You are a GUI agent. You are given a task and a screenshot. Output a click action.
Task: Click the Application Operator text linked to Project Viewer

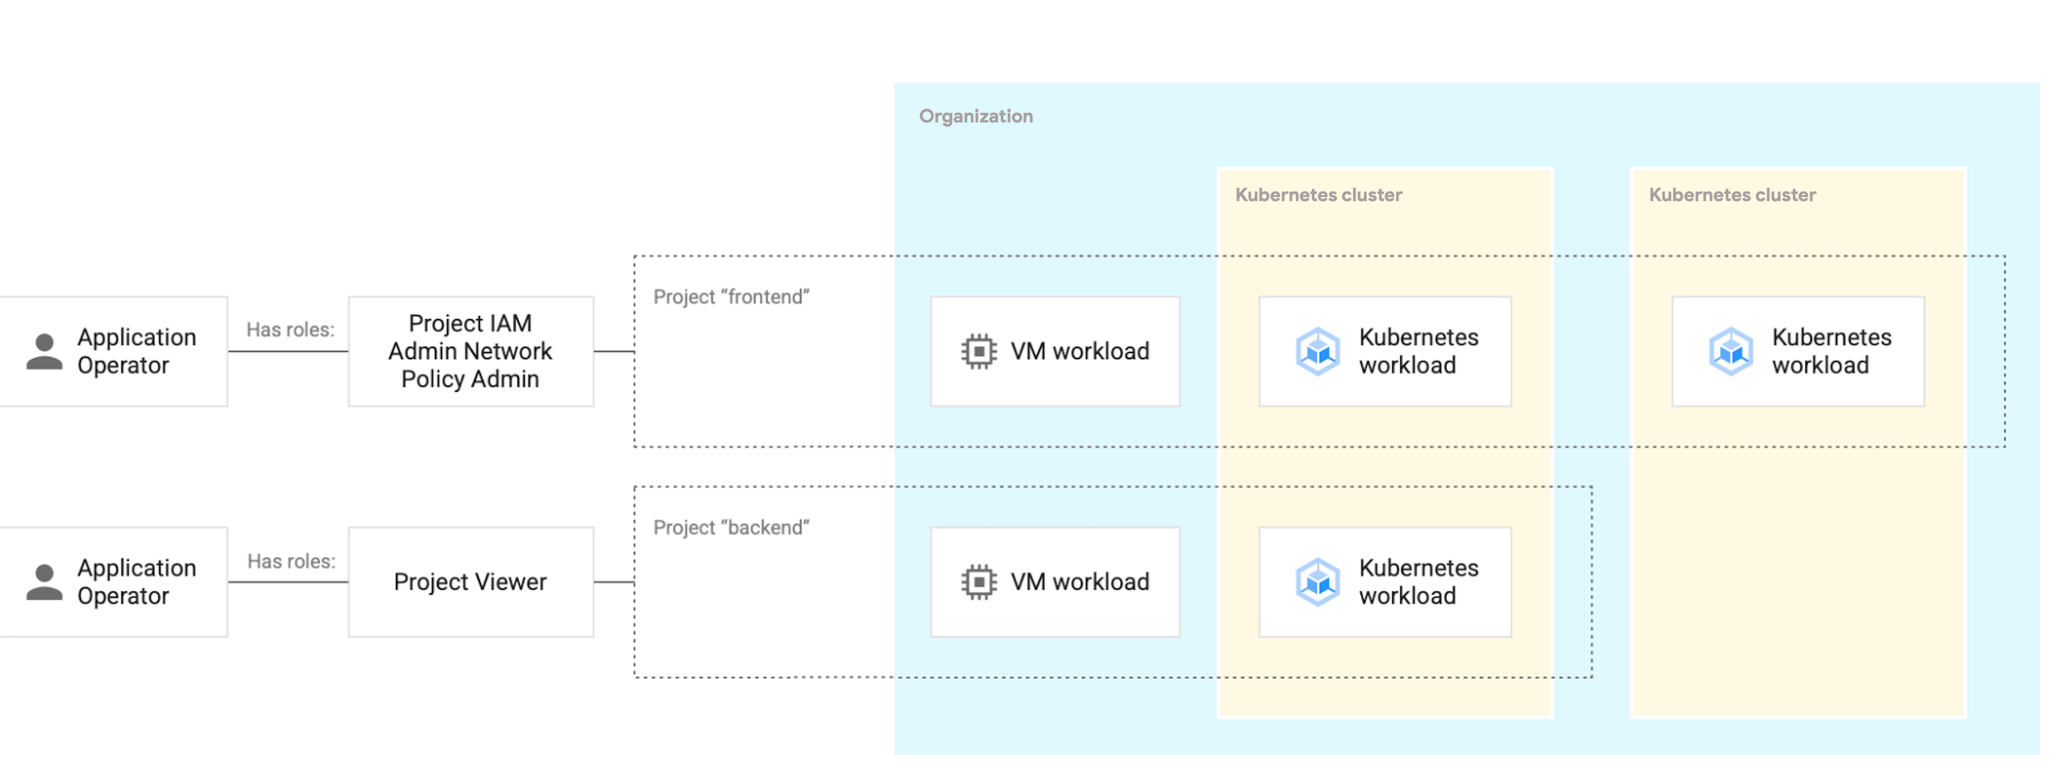click(x=136, y=582)
